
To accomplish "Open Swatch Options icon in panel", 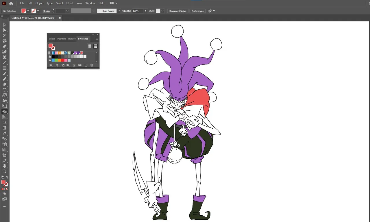I will [74, 65].
